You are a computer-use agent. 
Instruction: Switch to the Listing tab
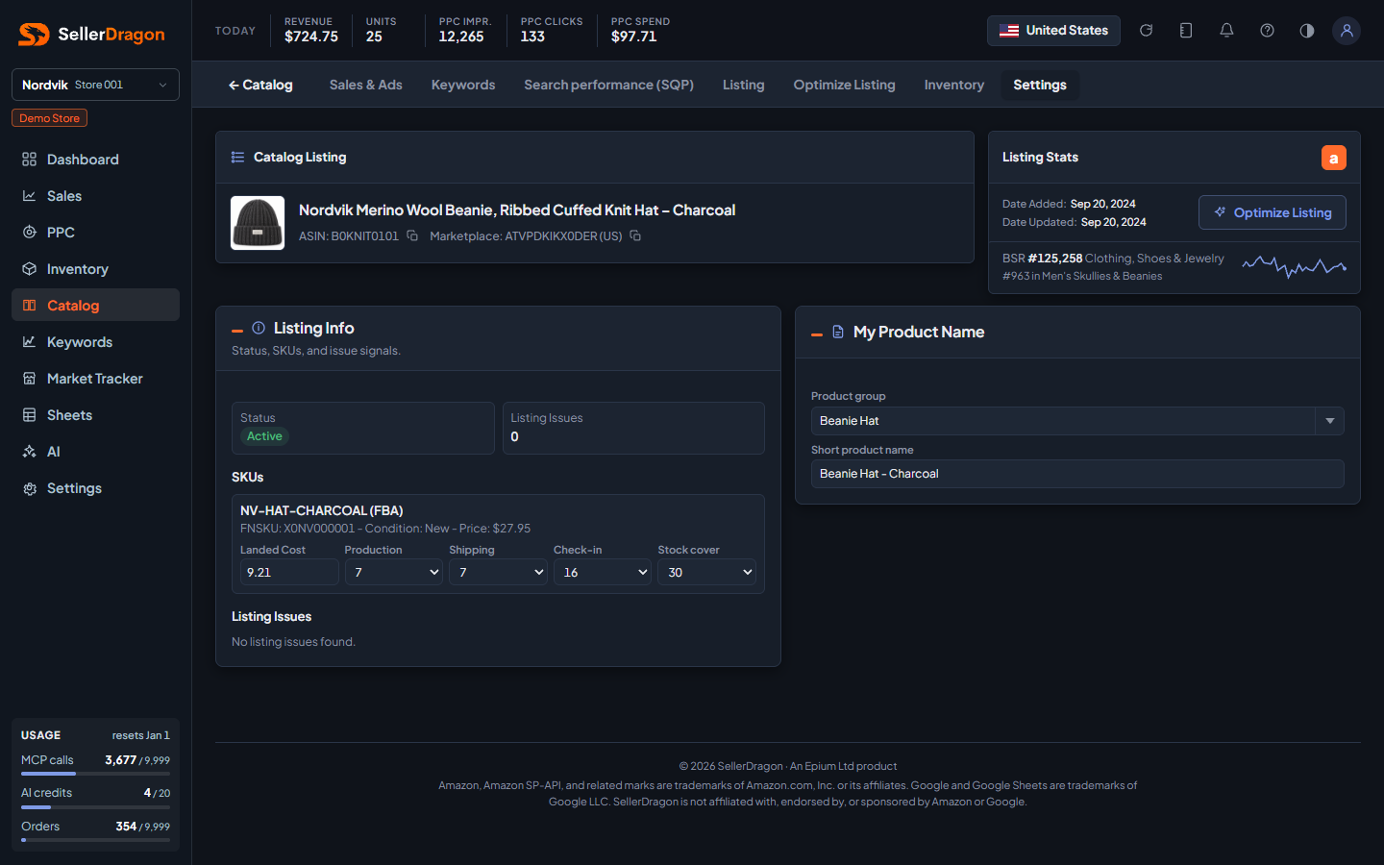pos(744,85)
